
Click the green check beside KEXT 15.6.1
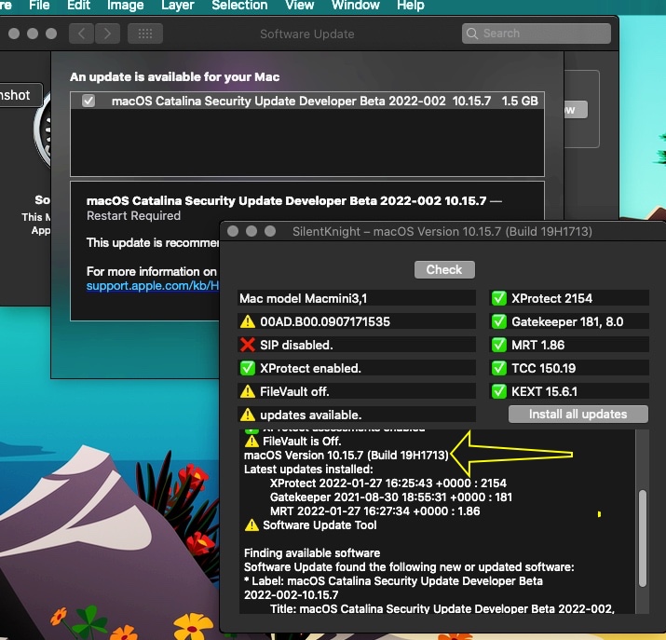coord(498,391)
